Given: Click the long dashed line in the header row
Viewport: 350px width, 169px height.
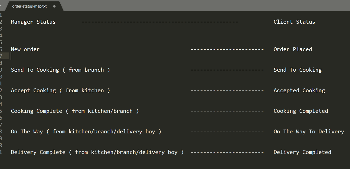Looking at the screenshot, I should (x=160, y=22).
